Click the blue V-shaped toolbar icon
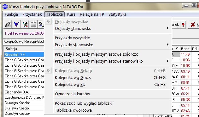Viewport: 199px width, 117px height. coord(16,24)
